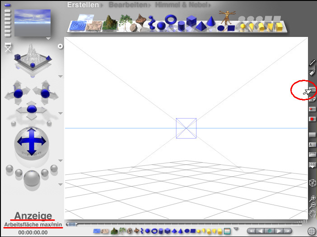This screenshot has height=237, width=317.
Task: Create a rock object
Action: [x=133, y=27]
